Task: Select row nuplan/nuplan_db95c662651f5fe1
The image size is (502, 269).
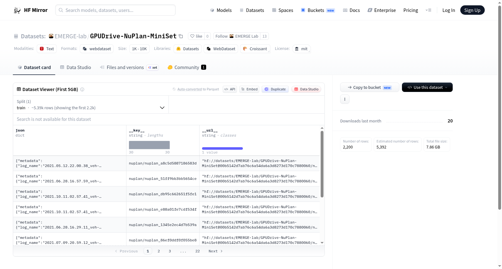Action: tap(166, 194)
